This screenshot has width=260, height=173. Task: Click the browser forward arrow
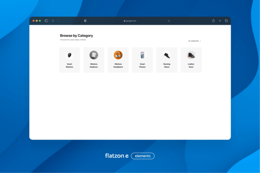click(x=58, y=21)
